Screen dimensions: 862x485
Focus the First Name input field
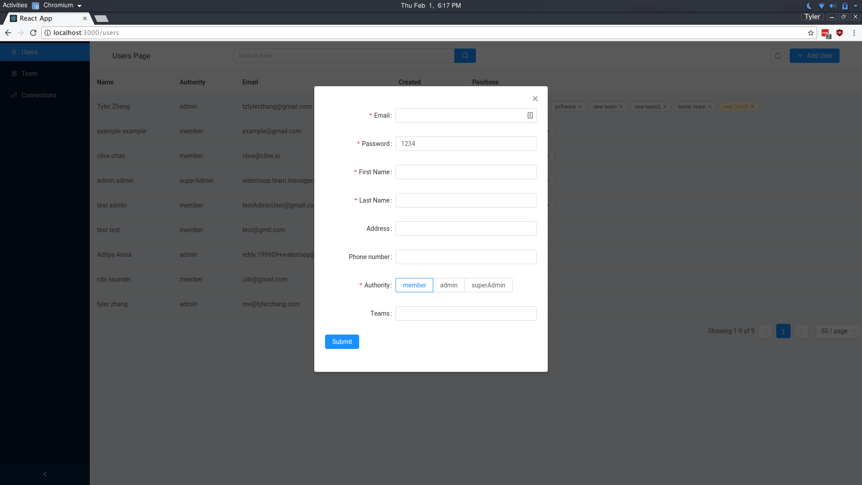coord(466,172)
